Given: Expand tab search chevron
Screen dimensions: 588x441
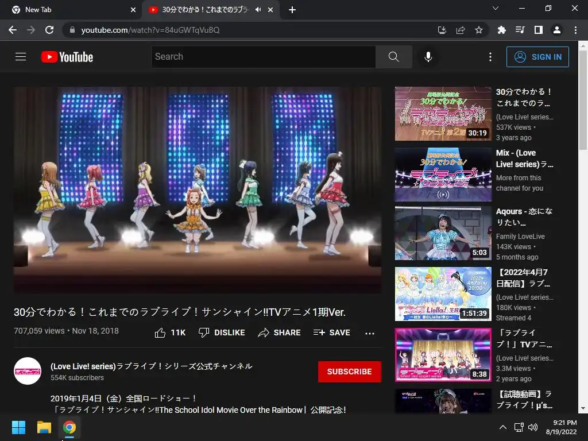Looking at the screenshot, I should [x=496, y=8].
